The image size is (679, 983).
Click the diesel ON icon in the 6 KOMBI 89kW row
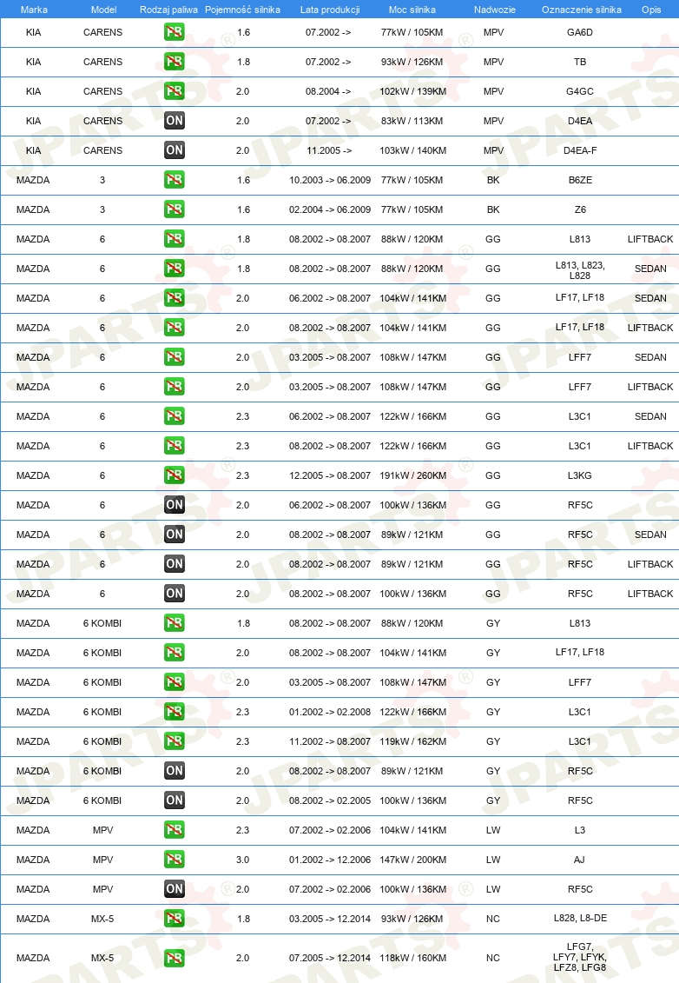point(175,770)
